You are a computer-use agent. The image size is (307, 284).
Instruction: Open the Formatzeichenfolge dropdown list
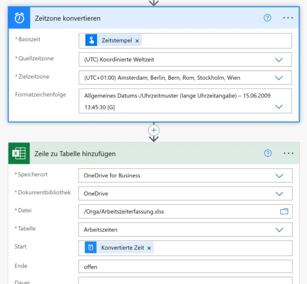tap(279, 107)
